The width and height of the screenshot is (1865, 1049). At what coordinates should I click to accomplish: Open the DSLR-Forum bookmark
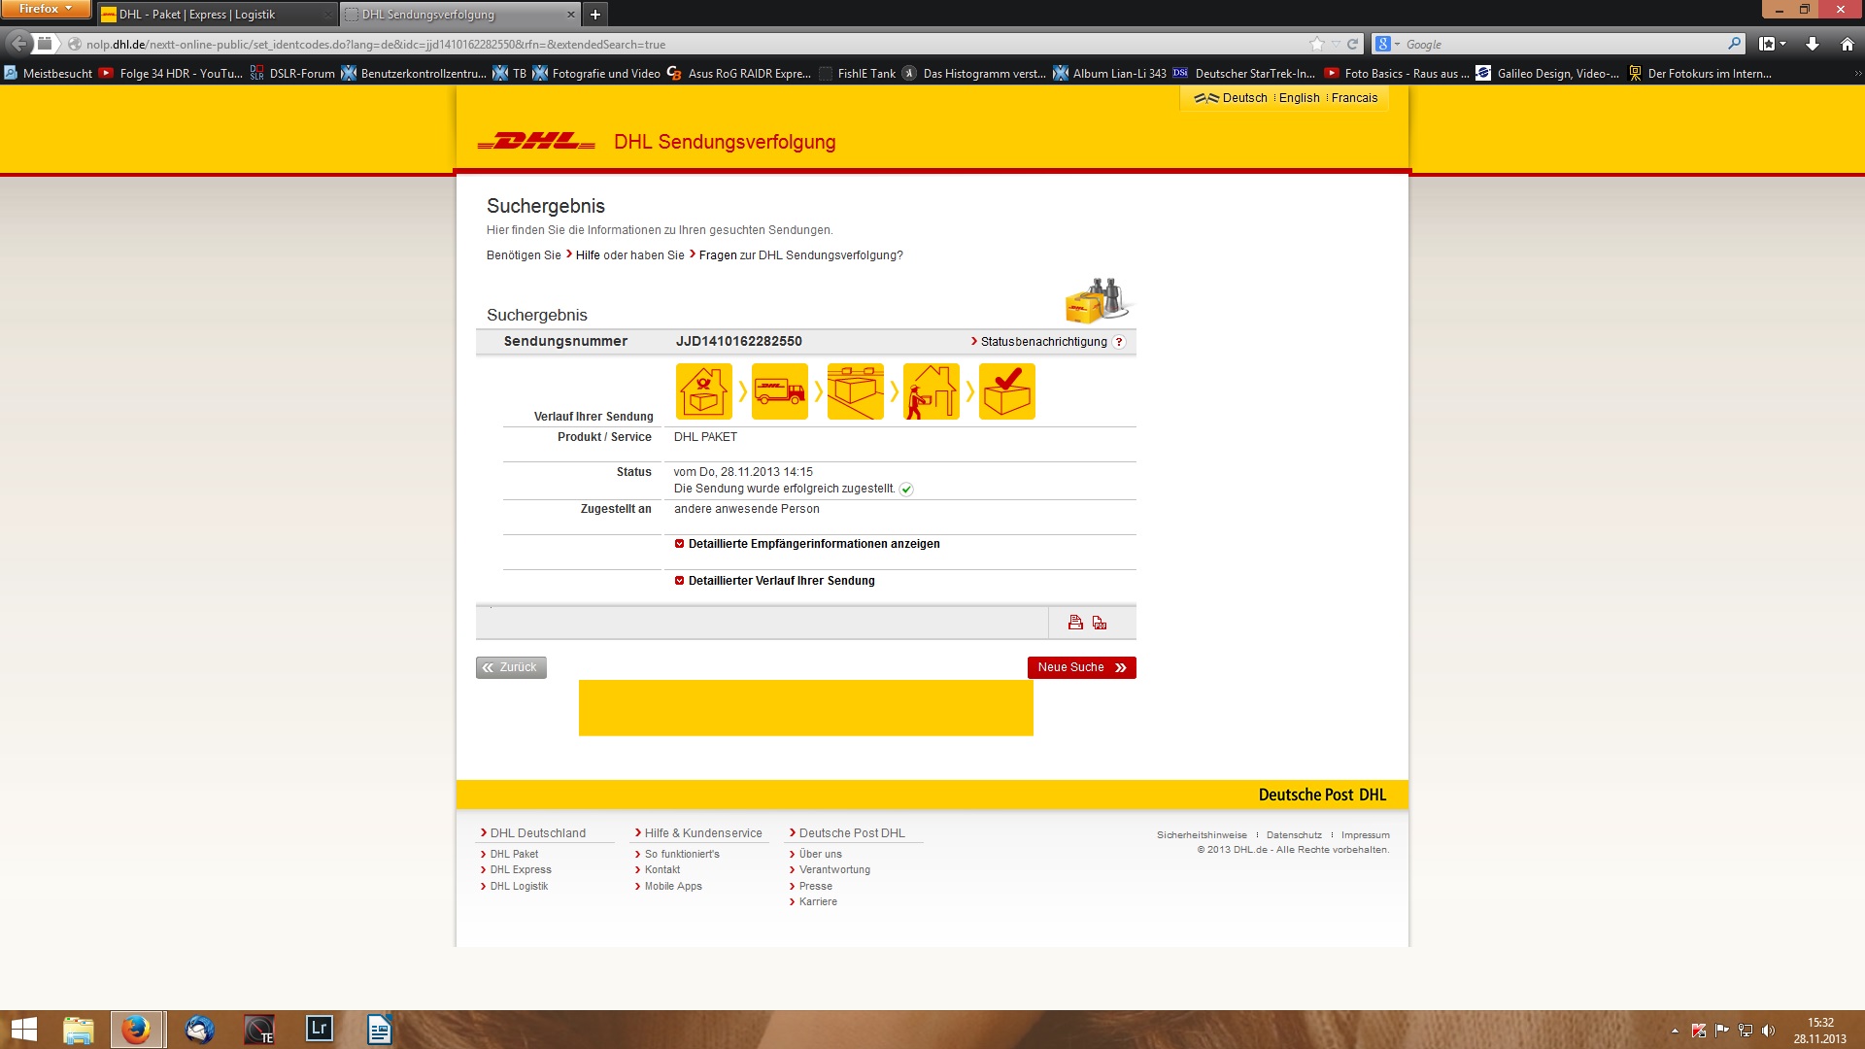[x=292, y=74]
